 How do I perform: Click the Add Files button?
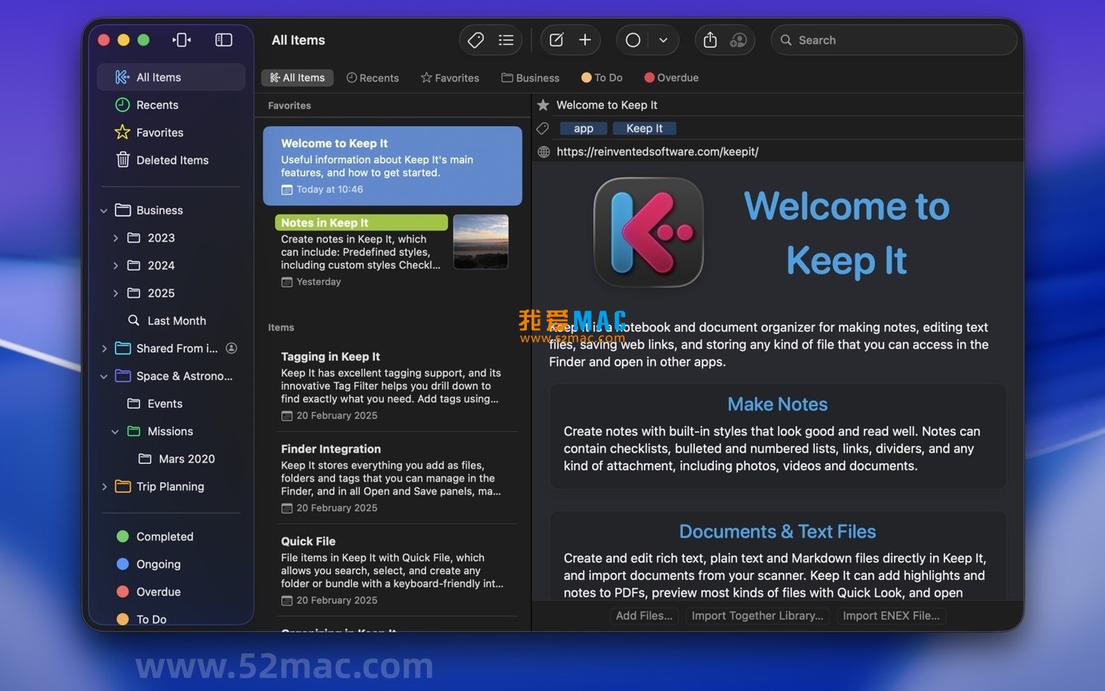coord(644,616)
